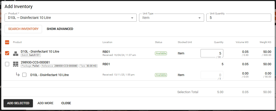Image resolution: width=276 pixels, height=111 pixels.
Task: Close the Add Inventory dialog
Action: click(x=66, y=103)
